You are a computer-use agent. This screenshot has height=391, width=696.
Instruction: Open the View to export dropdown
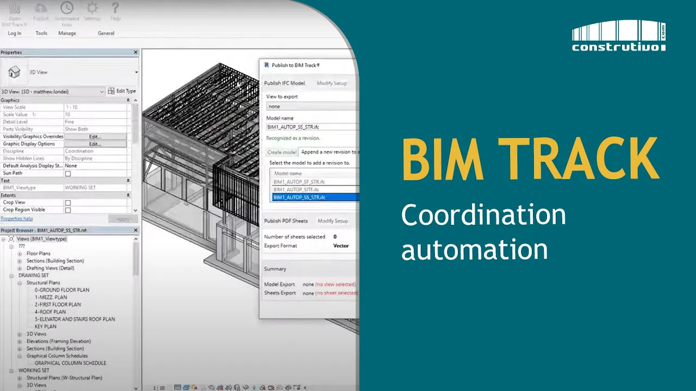(312, 106)
